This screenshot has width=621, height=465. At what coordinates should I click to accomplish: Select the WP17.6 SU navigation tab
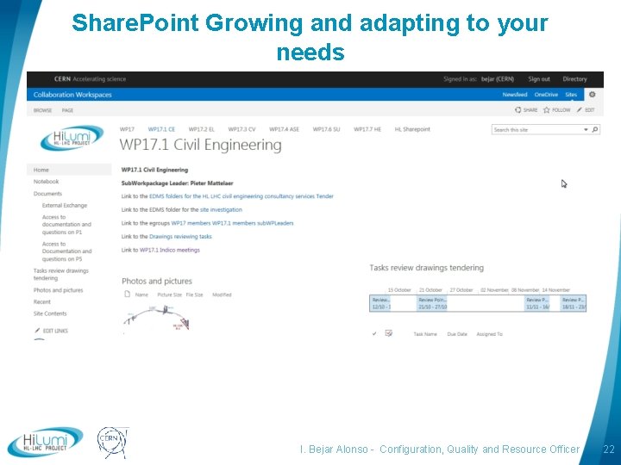[326, 129]
